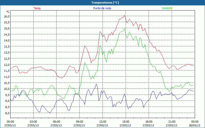Click the '16,0' y-axis value

(x=7, y=16)
